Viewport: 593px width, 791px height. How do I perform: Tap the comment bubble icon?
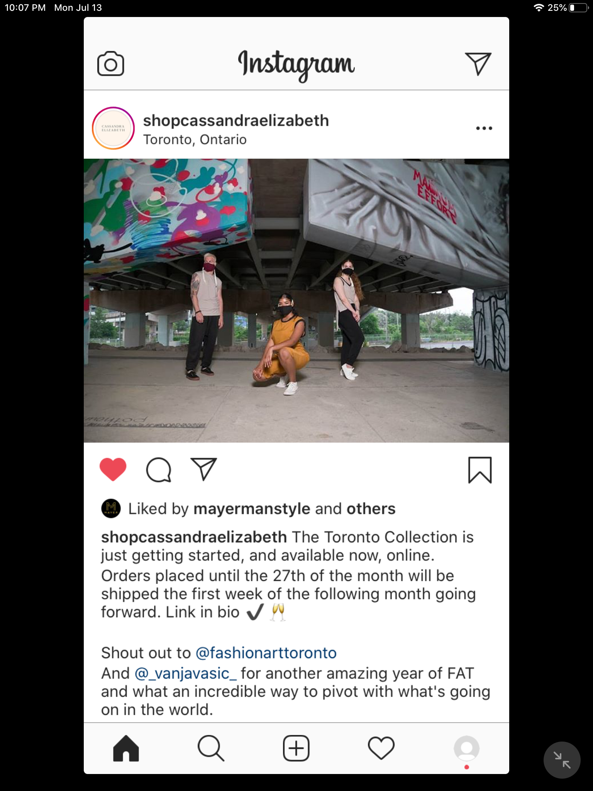158,470
